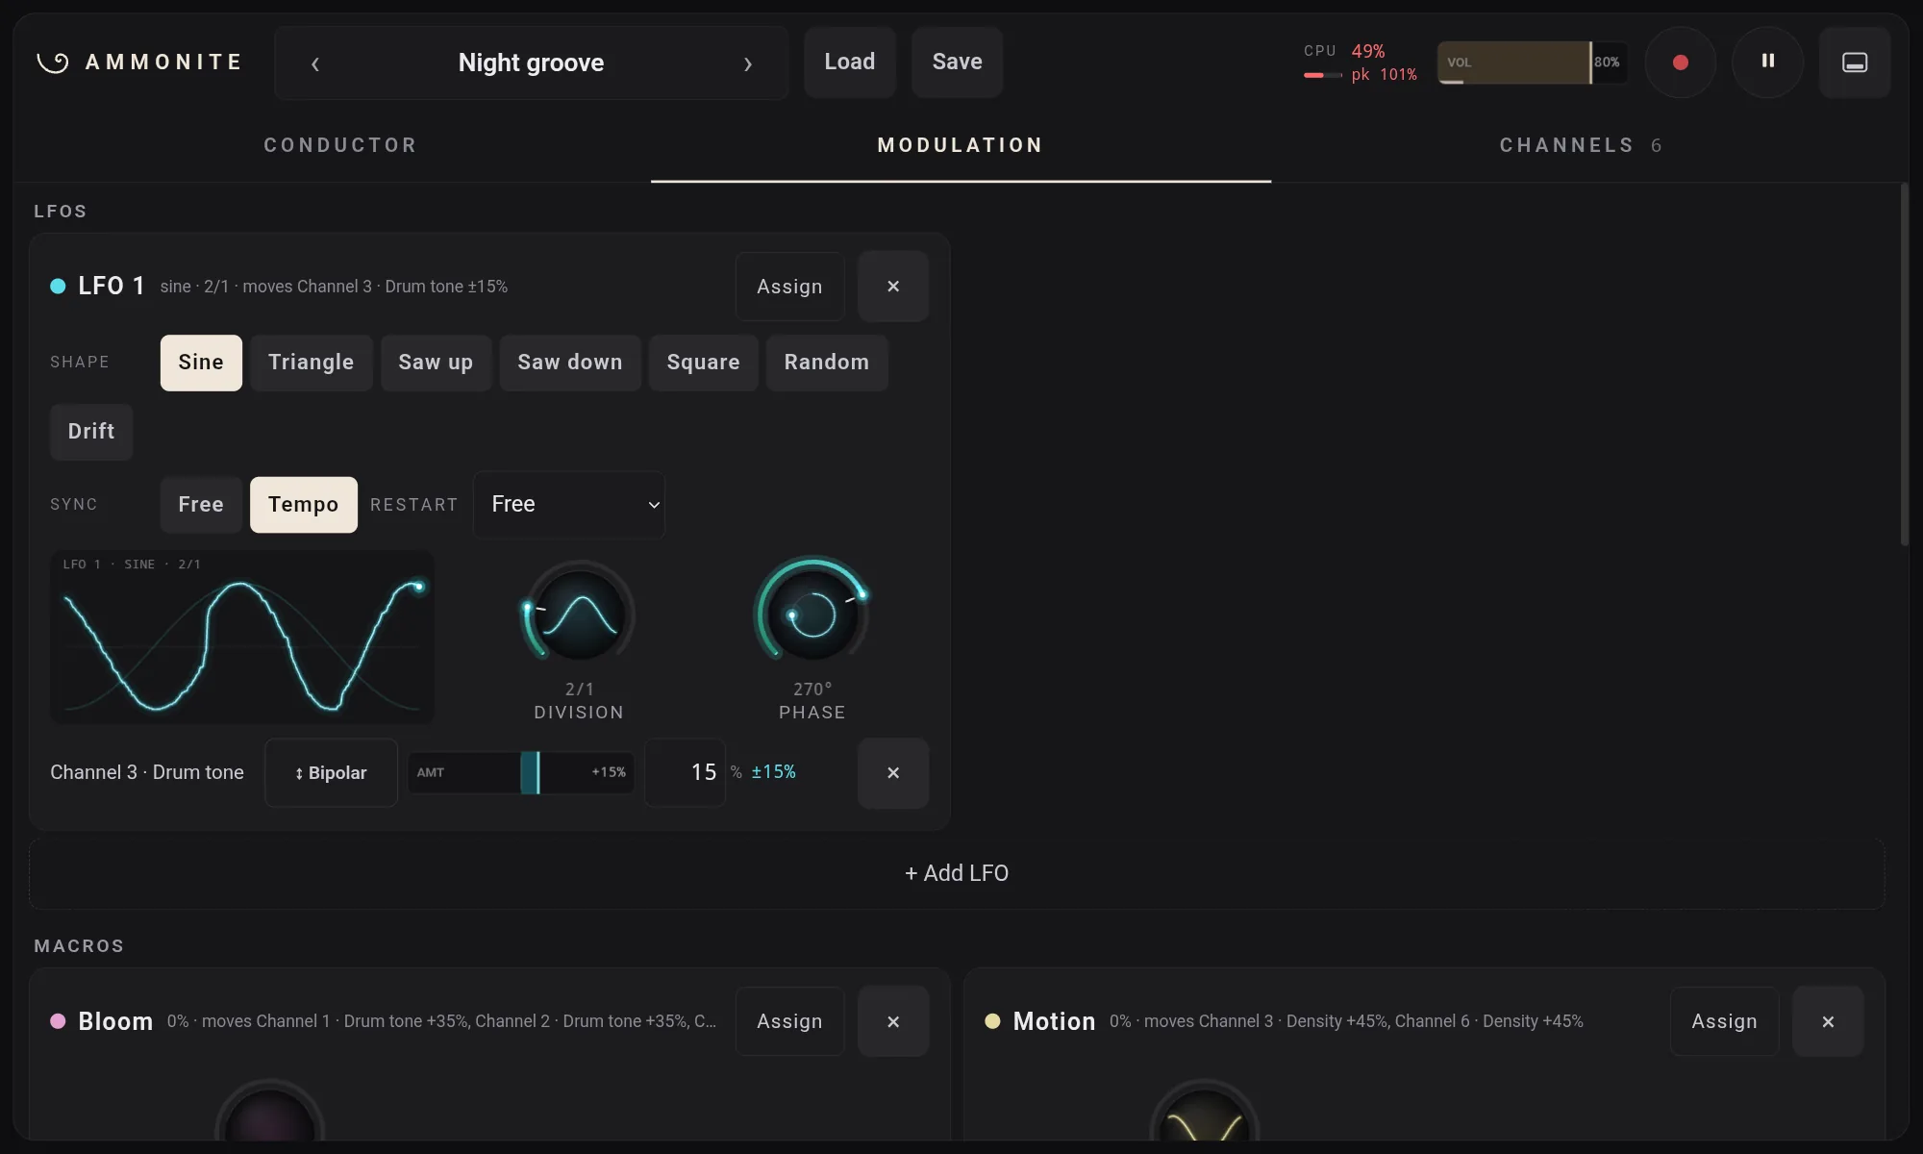Click + Add LFO
1923x1154 pixels.
pos(957,873)
